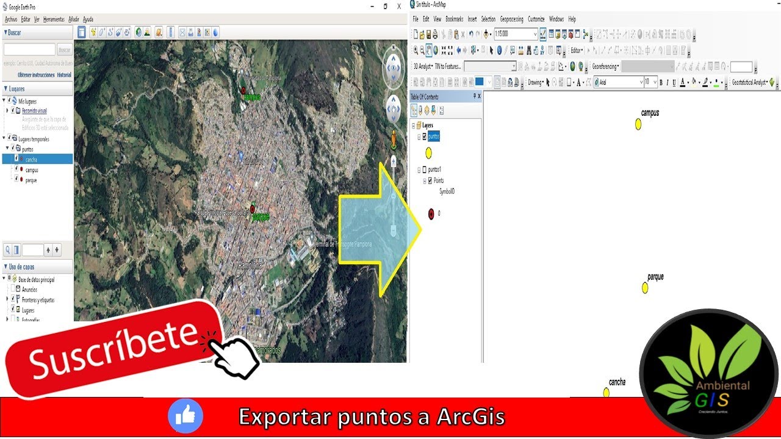Click List By Source in Table Of Contents
The image size is (781, 439).
420,110
